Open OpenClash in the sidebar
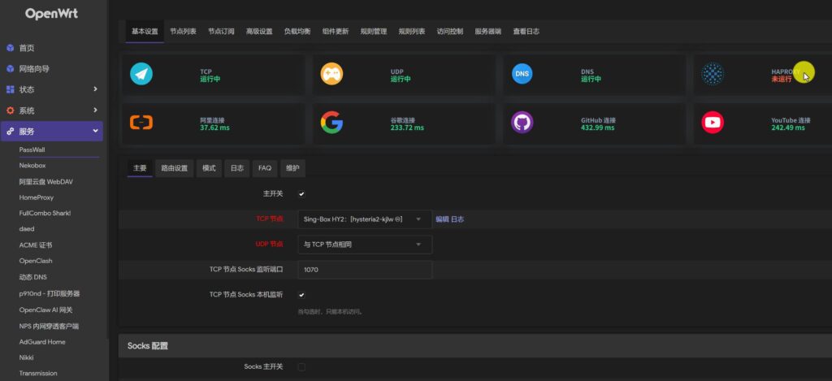Viewport: 832px width, 381px height. tap(36, 261)
